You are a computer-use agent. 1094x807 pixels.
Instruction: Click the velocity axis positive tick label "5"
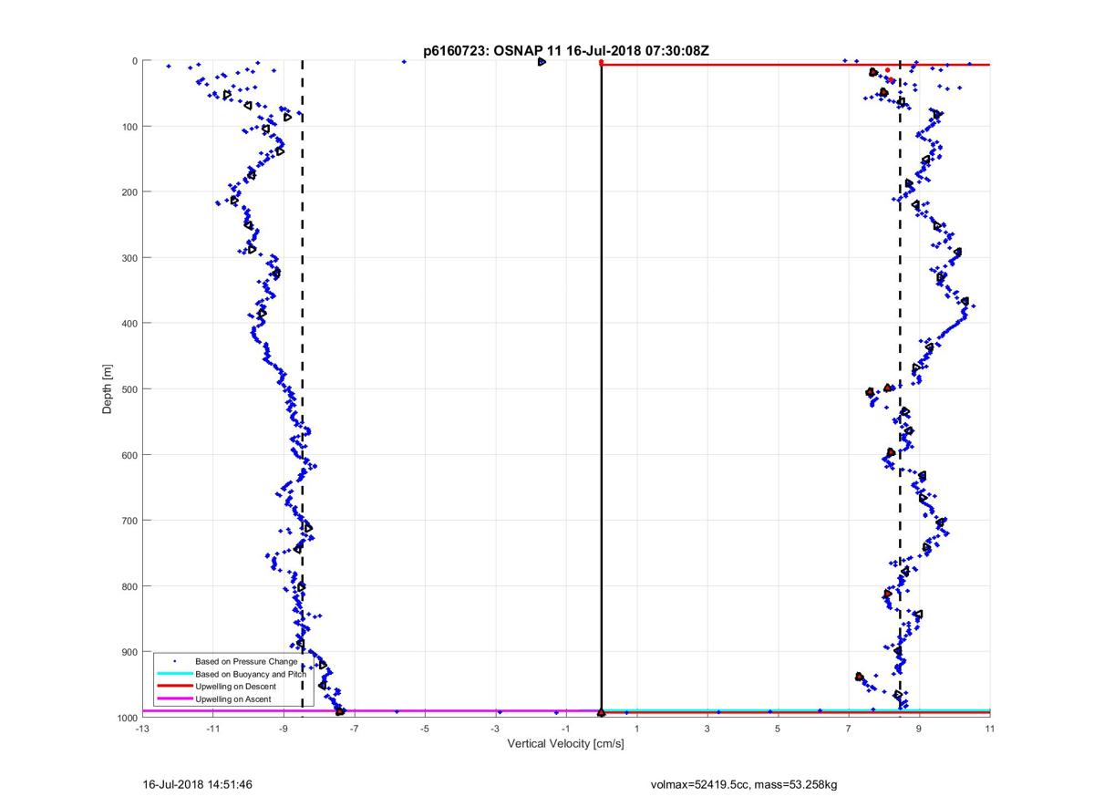pyautogui.click(x=779, y=729)
